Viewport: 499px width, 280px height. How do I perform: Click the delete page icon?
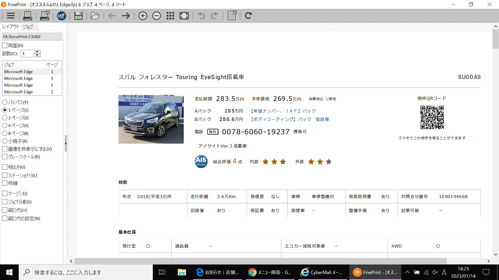pos(232,16)
